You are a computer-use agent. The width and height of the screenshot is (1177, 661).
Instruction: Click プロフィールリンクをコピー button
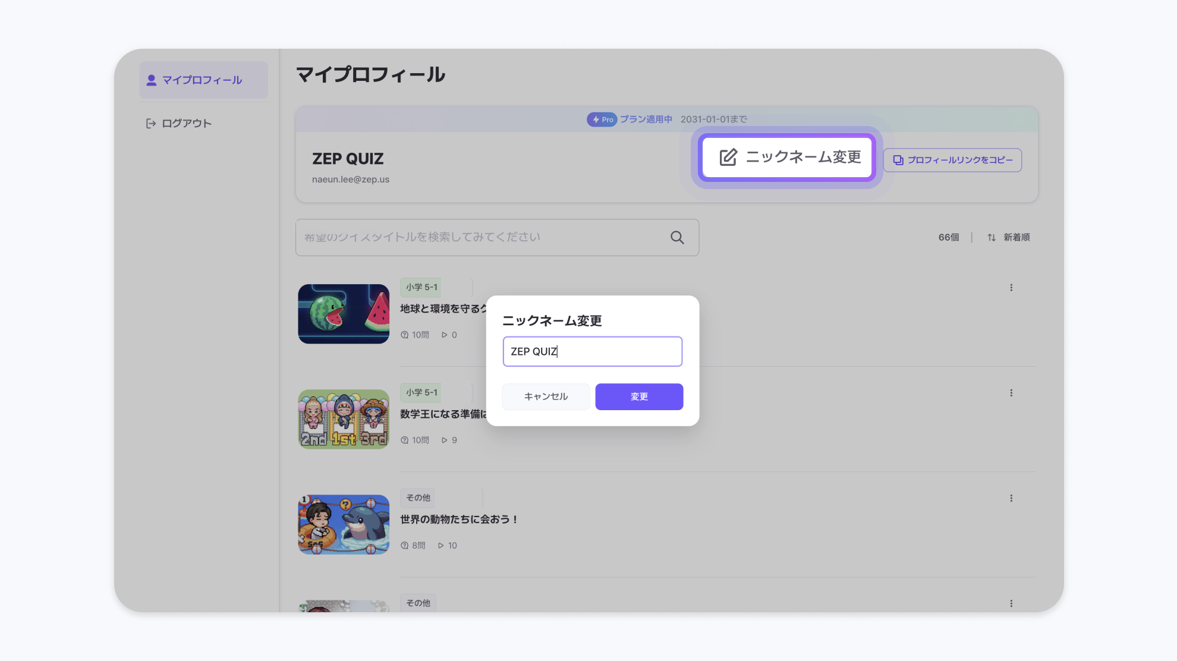click(952, 160)
